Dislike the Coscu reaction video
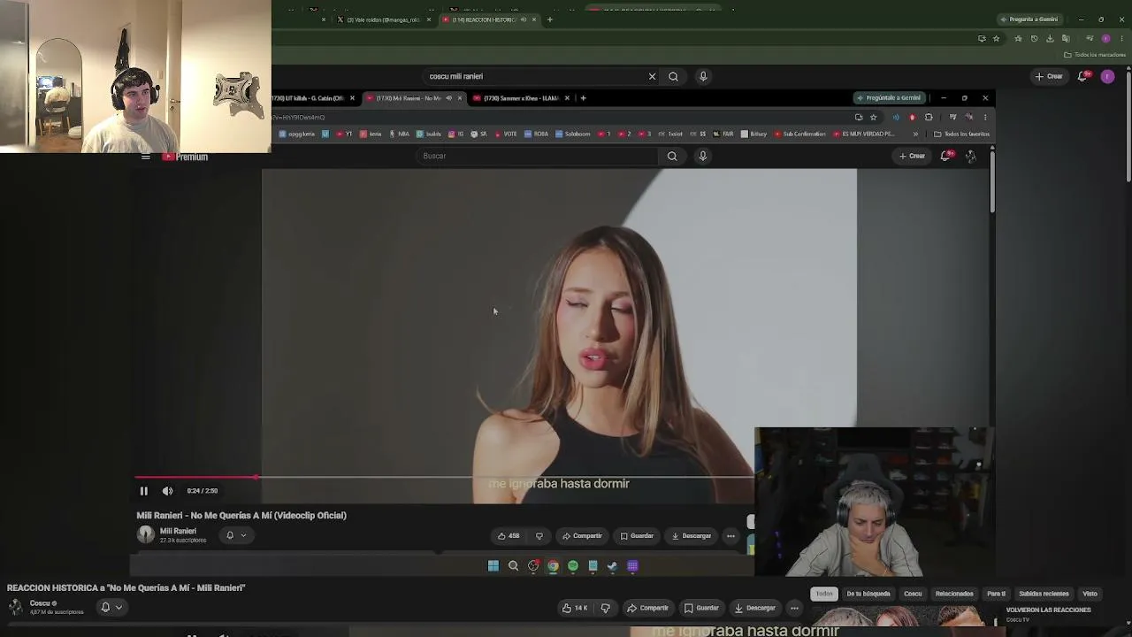The height and width of the screenshot is (637, 1132). pos(605,608)
